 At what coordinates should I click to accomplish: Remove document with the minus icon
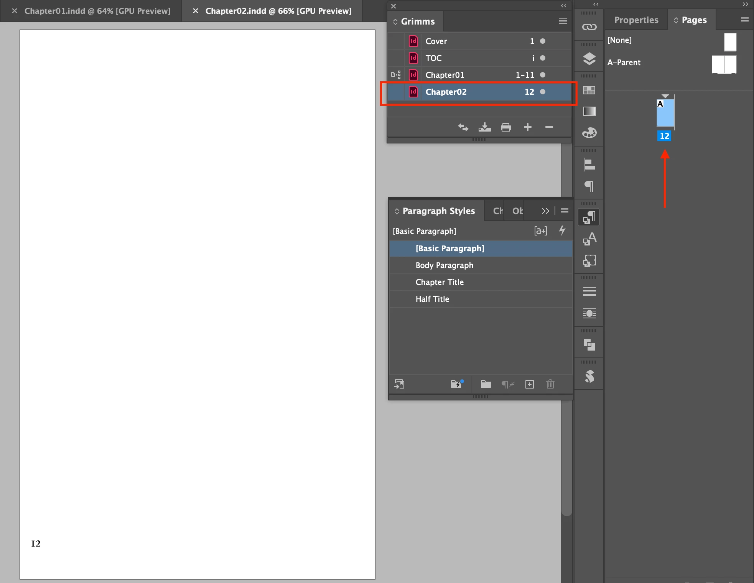[x=549, y=127]
